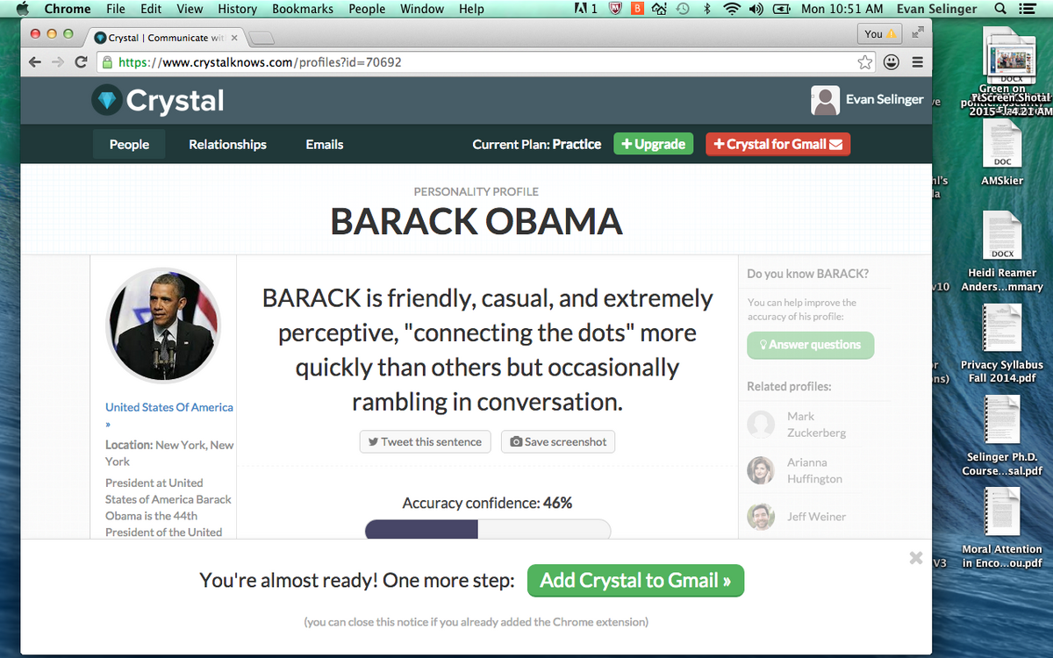Screen dimensions: 1053x658
Task: Click the Crystal diamond logo icon
Action: [x=107, y=101]
